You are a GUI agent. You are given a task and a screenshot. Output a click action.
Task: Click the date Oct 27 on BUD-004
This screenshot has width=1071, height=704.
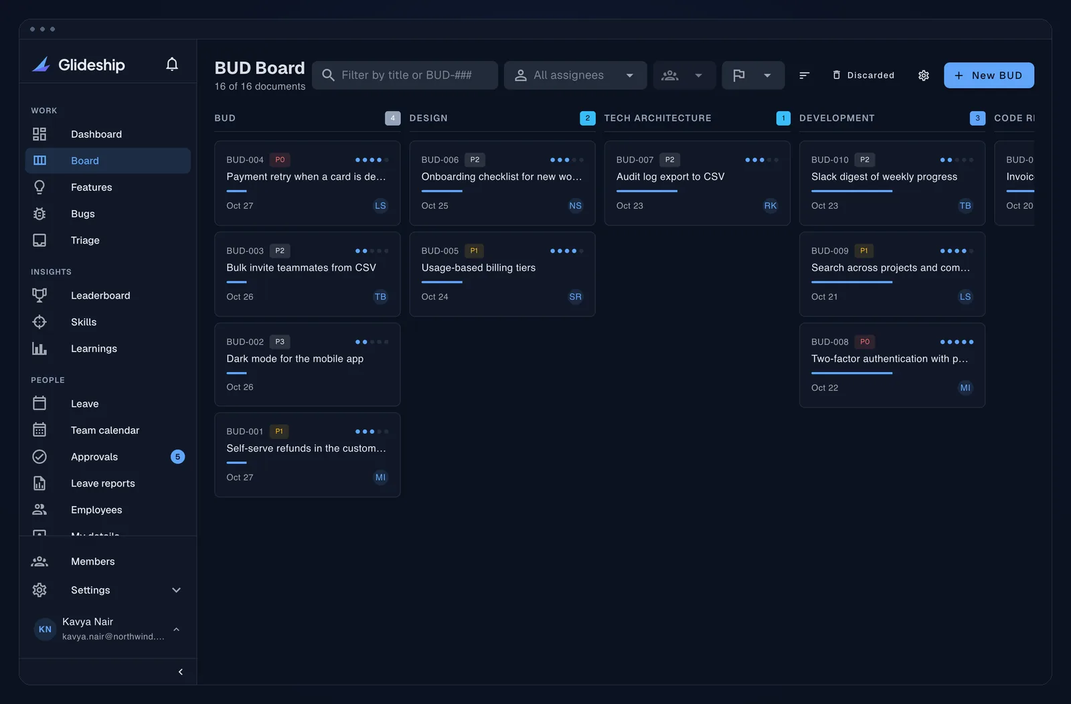240,205
